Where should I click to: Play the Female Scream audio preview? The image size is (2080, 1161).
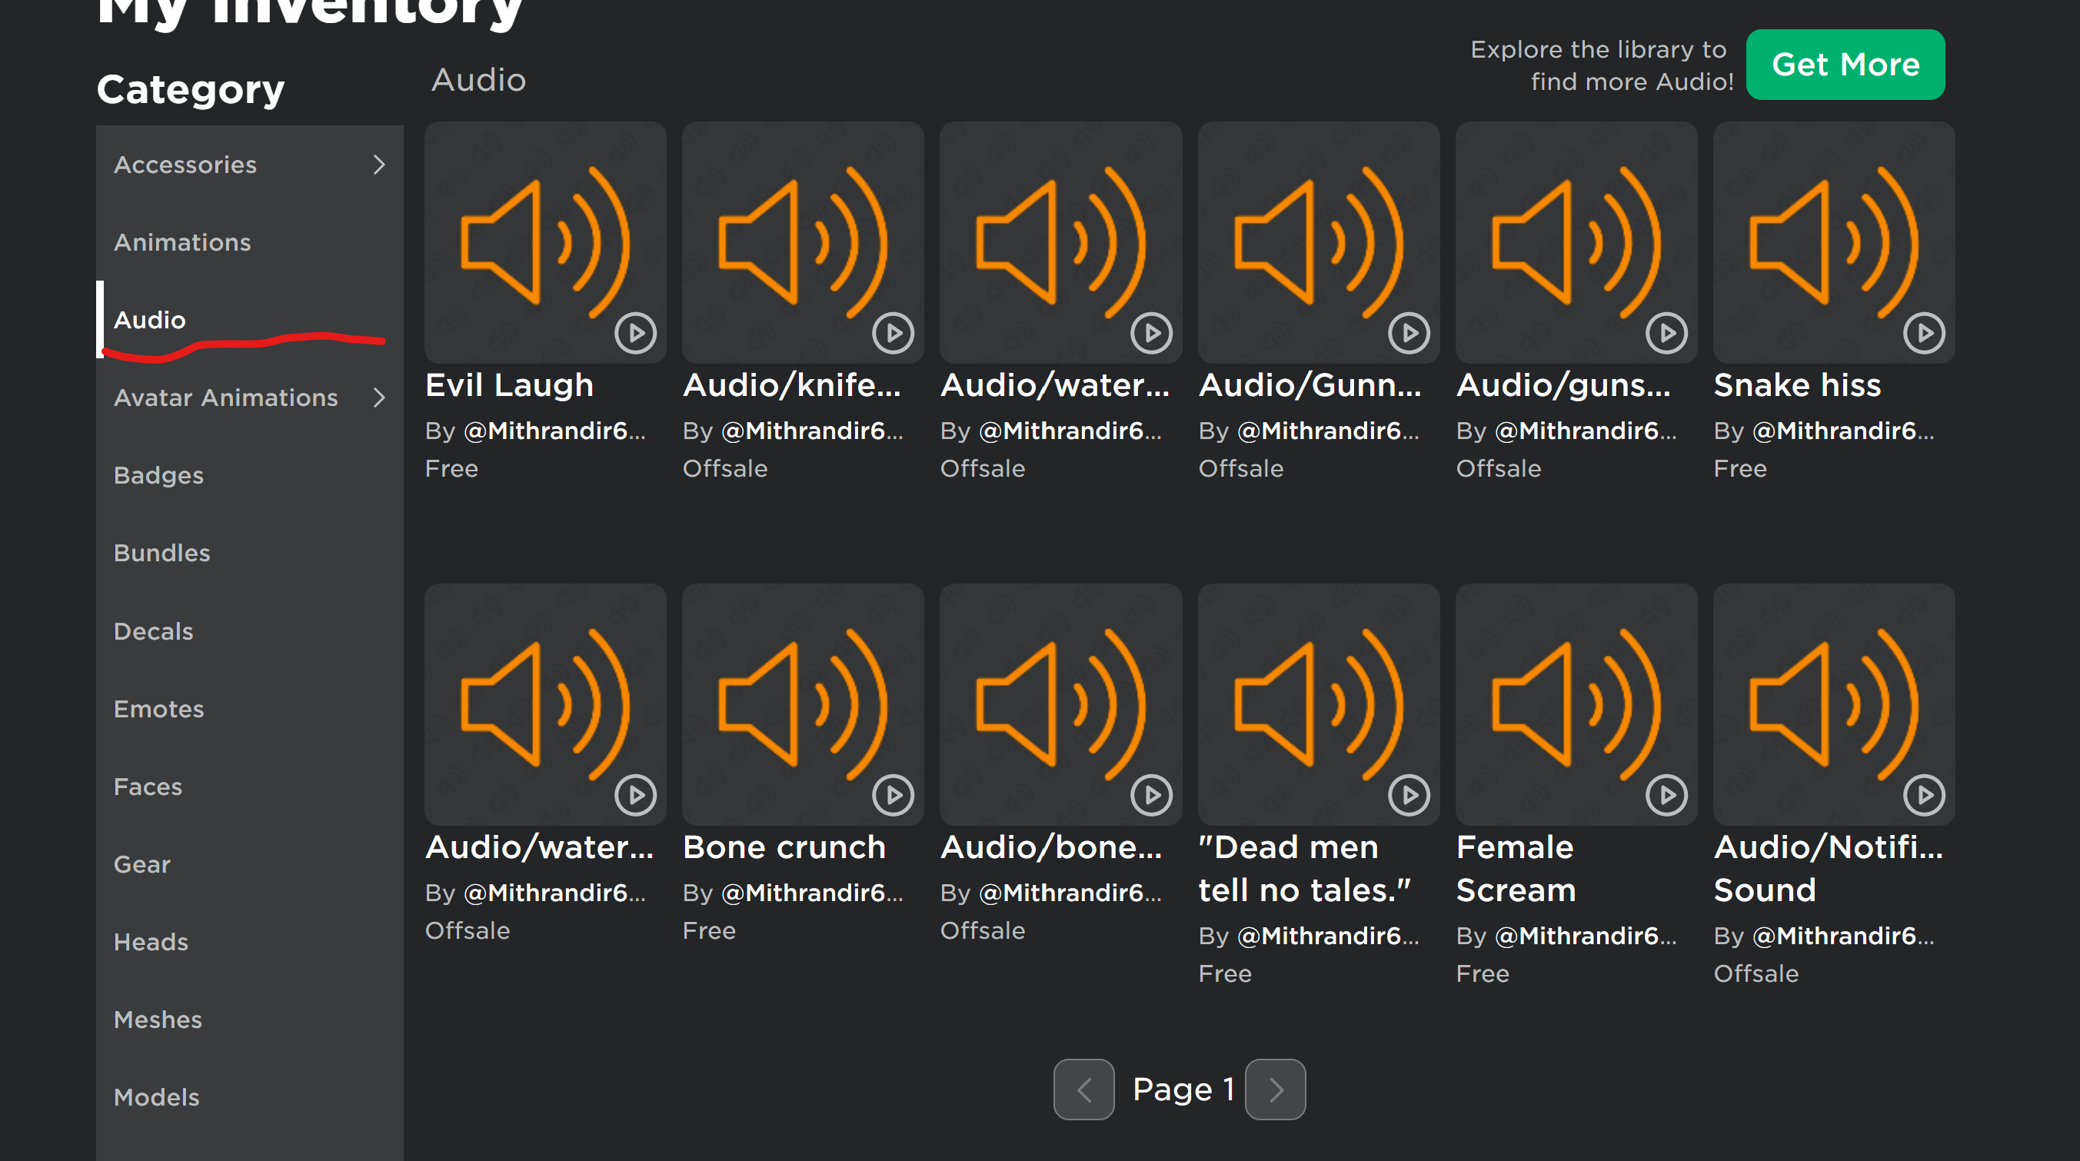pos(1666,795)
